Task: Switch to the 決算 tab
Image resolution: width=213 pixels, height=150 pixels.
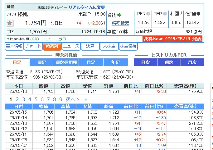Action: (x=90, y=46)
